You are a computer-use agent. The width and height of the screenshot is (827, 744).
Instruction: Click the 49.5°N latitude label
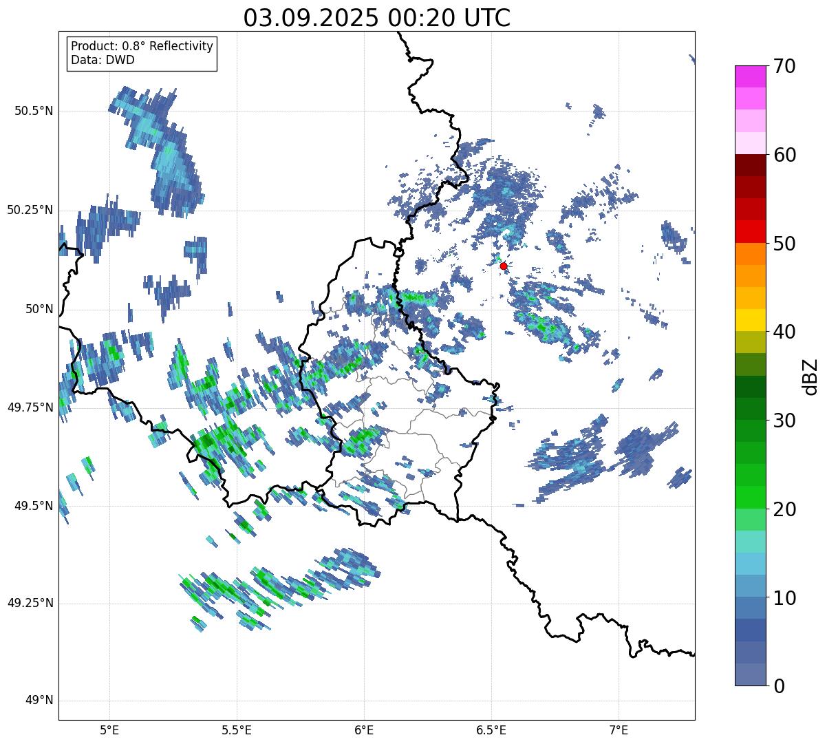coord(34,506)
